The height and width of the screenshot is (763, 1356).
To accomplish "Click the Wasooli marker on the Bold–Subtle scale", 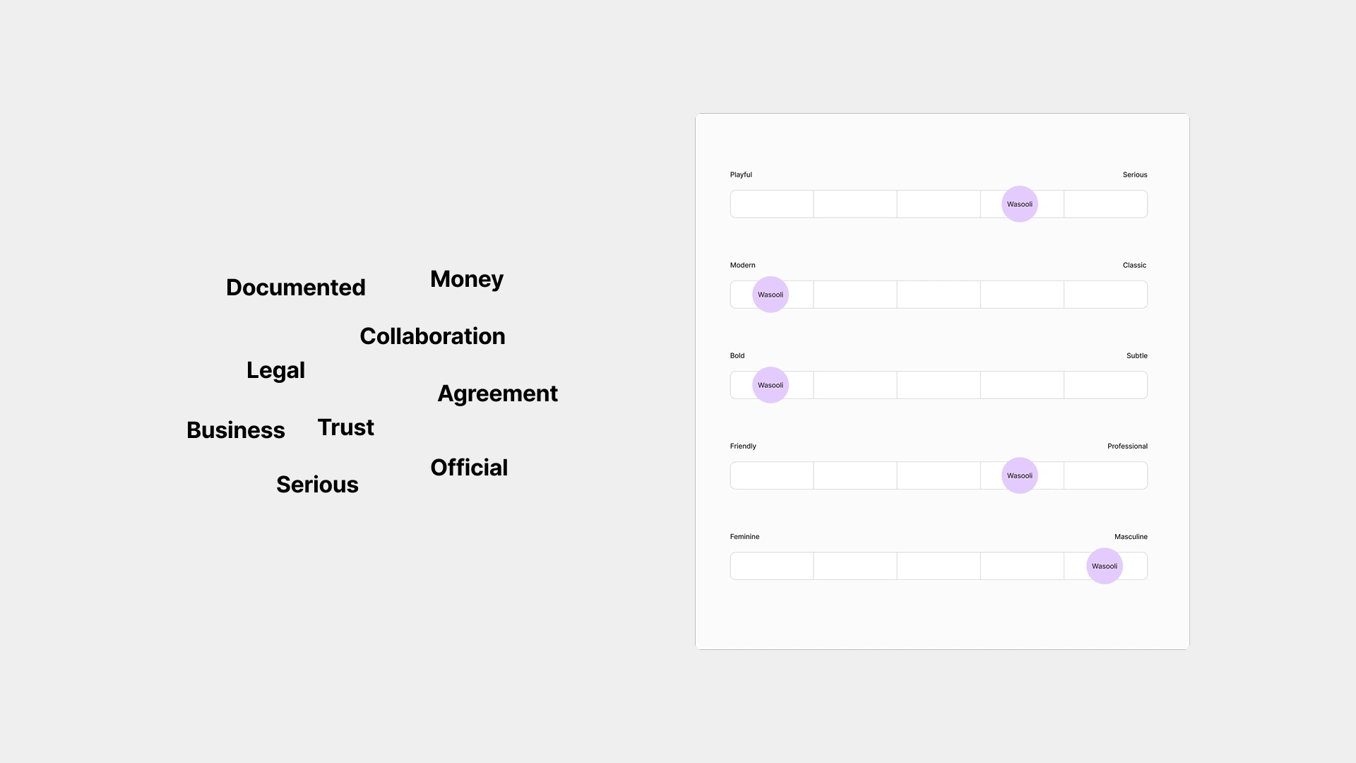I will pos(770,385).
